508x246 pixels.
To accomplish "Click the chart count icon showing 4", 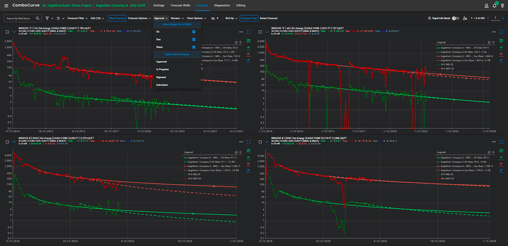I will coord(215,19).
